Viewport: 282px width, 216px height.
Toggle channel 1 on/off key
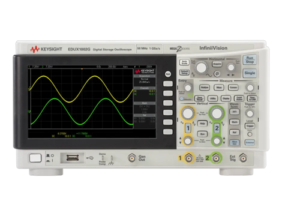point(188,128)
